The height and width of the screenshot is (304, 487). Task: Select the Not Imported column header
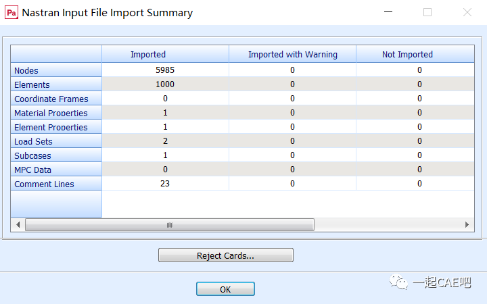click(407, 54)
